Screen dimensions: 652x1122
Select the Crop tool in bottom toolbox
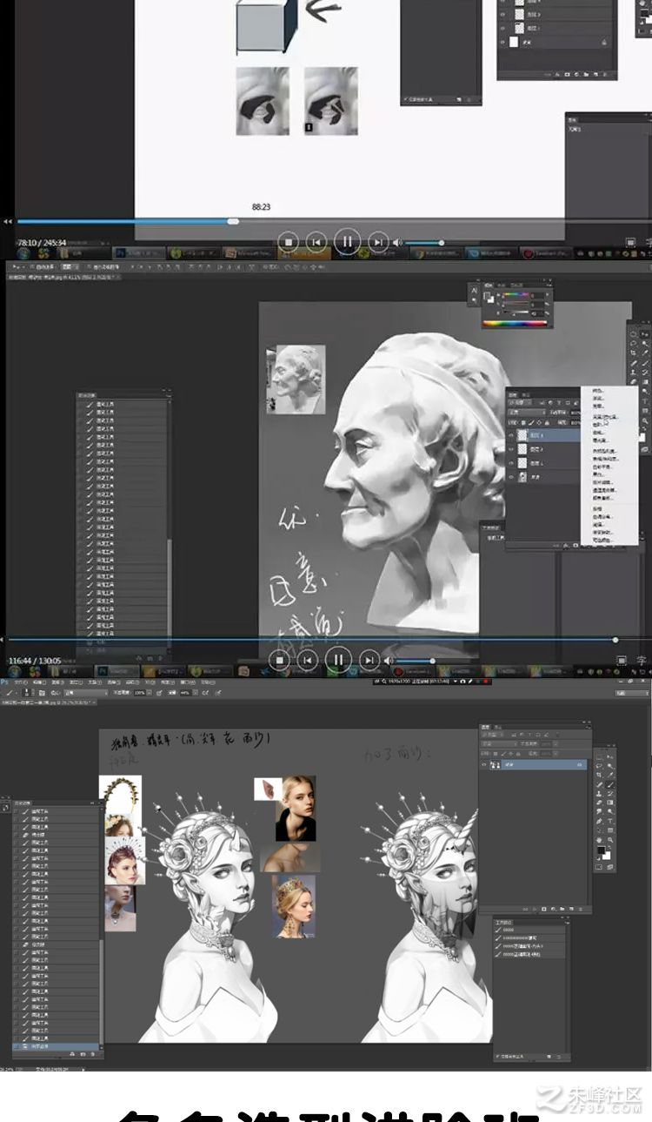[x=599, y=776]
